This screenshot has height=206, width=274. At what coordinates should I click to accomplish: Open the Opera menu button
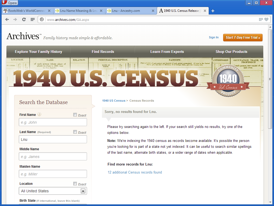click(10, 3)
